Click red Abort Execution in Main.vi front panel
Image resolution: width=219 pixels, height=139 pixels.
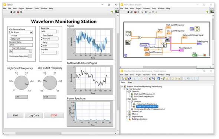click(18, 12)
